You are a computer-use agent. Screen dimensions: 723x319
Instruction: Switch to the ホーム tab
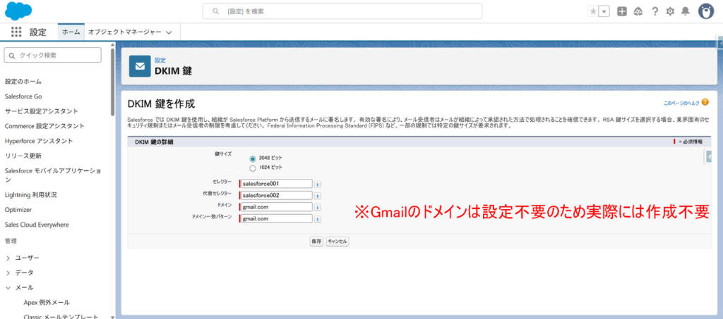(x=71, y=32)
